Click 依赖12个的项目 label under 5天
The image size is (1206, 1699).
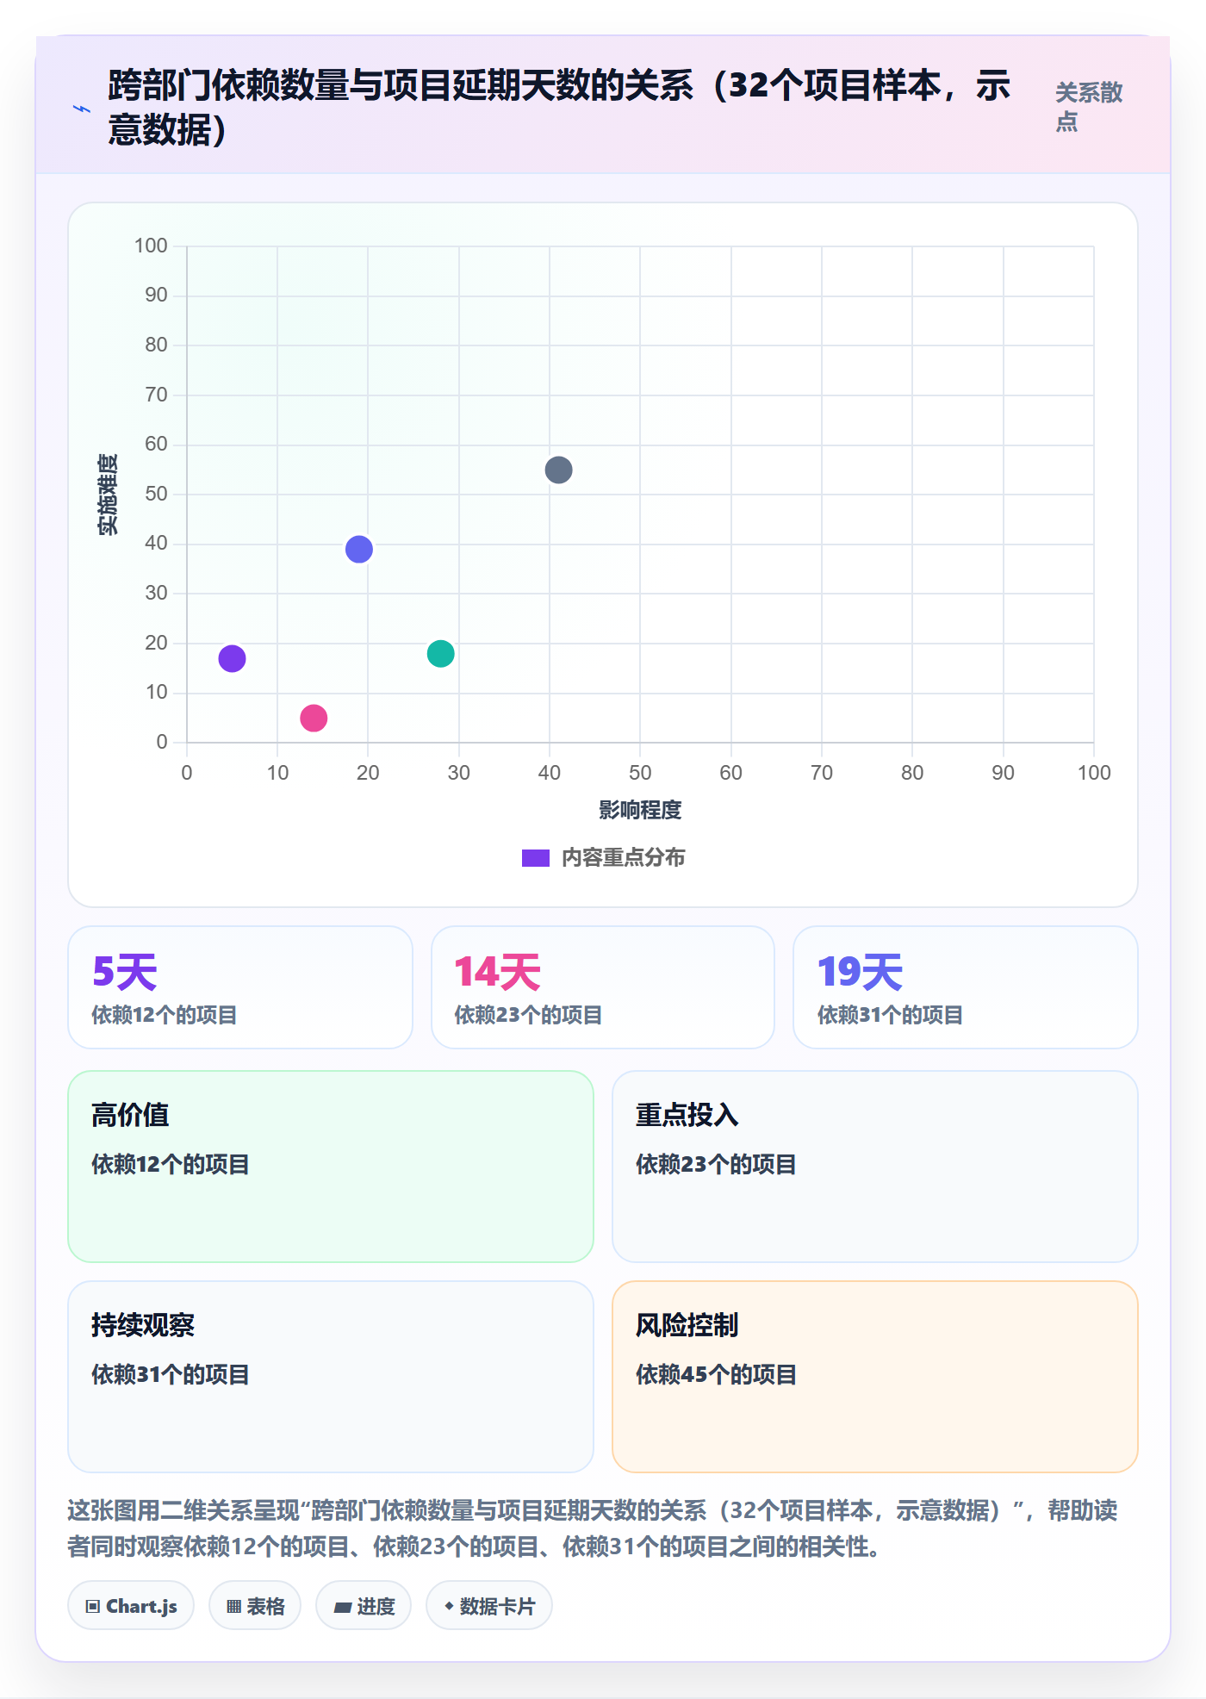click(165, 1015)
